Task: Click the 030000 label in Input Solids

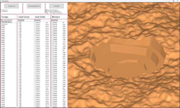Action: [38, 79]
